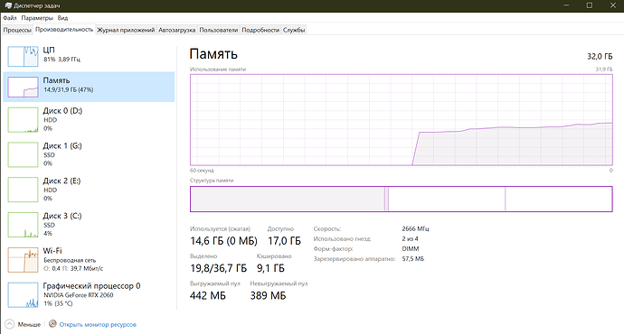Click the resource monitor icon
This screenshot has height=334, width=624.
[52, 324]
